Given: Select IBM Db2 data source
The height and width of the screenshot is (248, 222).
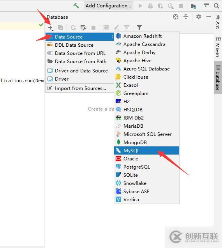Looking at the screenshot, I should tap(146, 118).
